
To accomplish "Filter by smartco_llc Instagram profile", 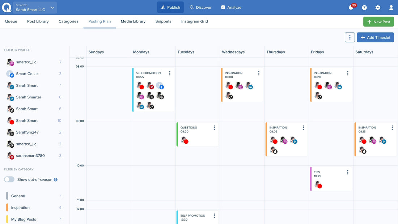I will click(x=34, y=62).
